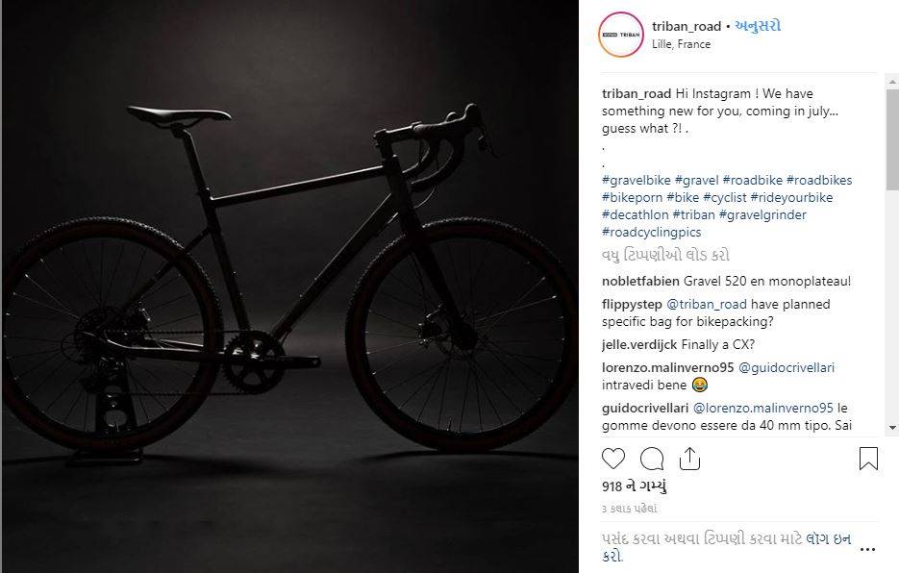
Task: Click the Lille, France location
Action: point(681,44)
